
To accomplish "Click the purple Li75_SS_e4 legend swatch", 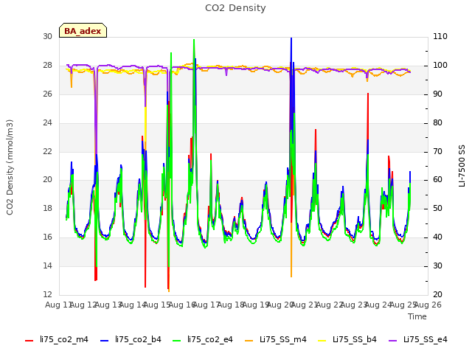I will coord(393,341).
